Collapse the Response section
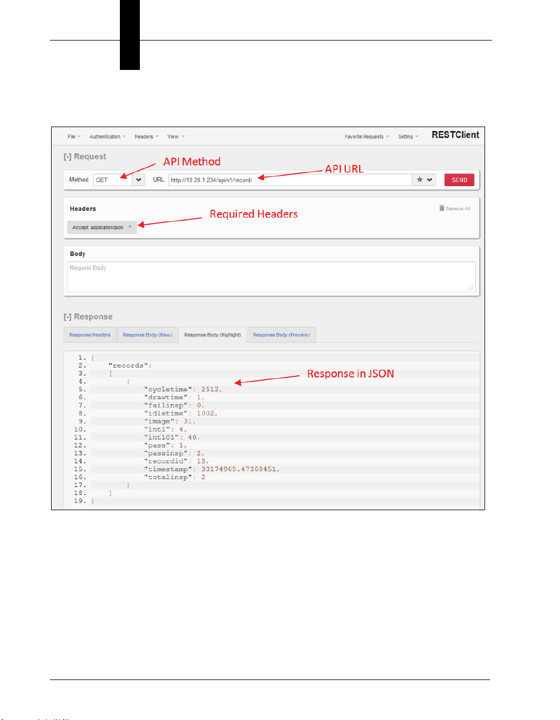 (67, 317)
